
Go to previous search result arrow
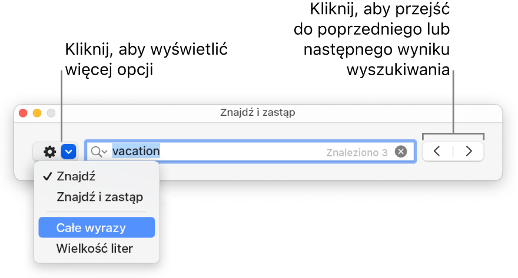point(437,151)
